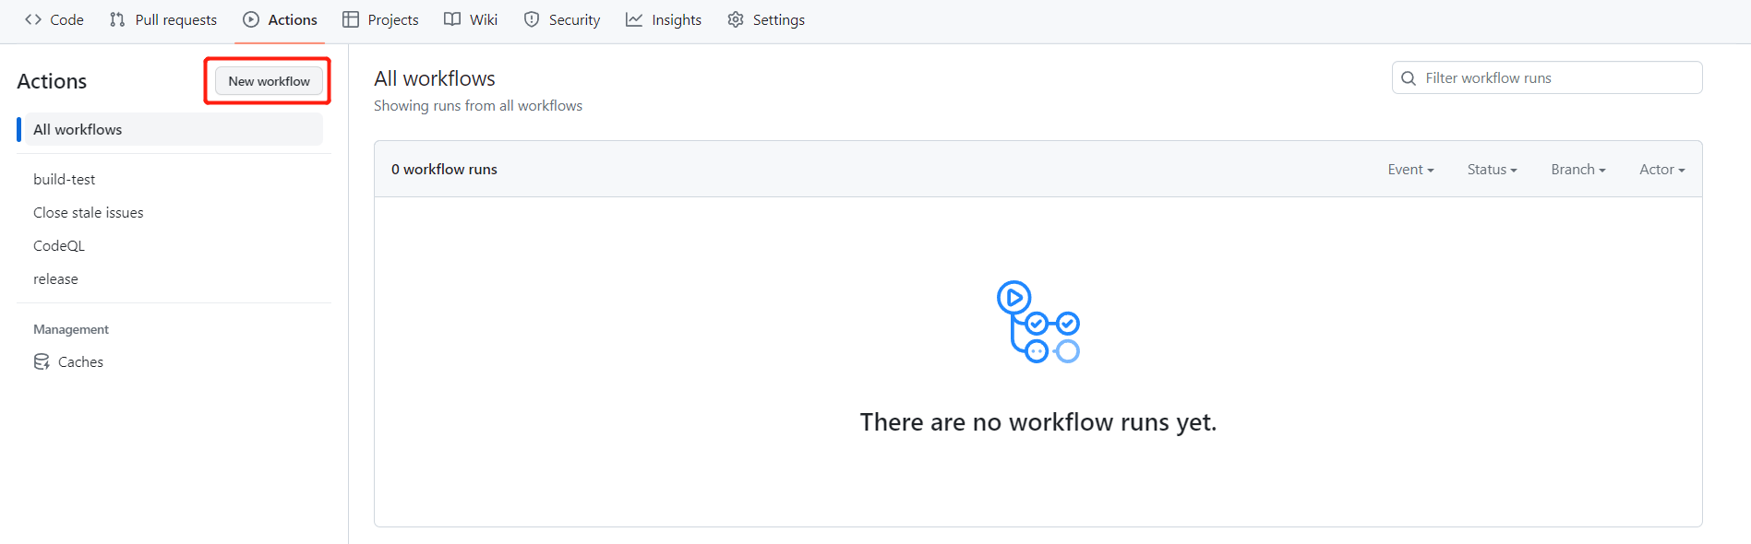Click the Settings gear icon
1751x544 pixels.
click(x=736, y=19)
